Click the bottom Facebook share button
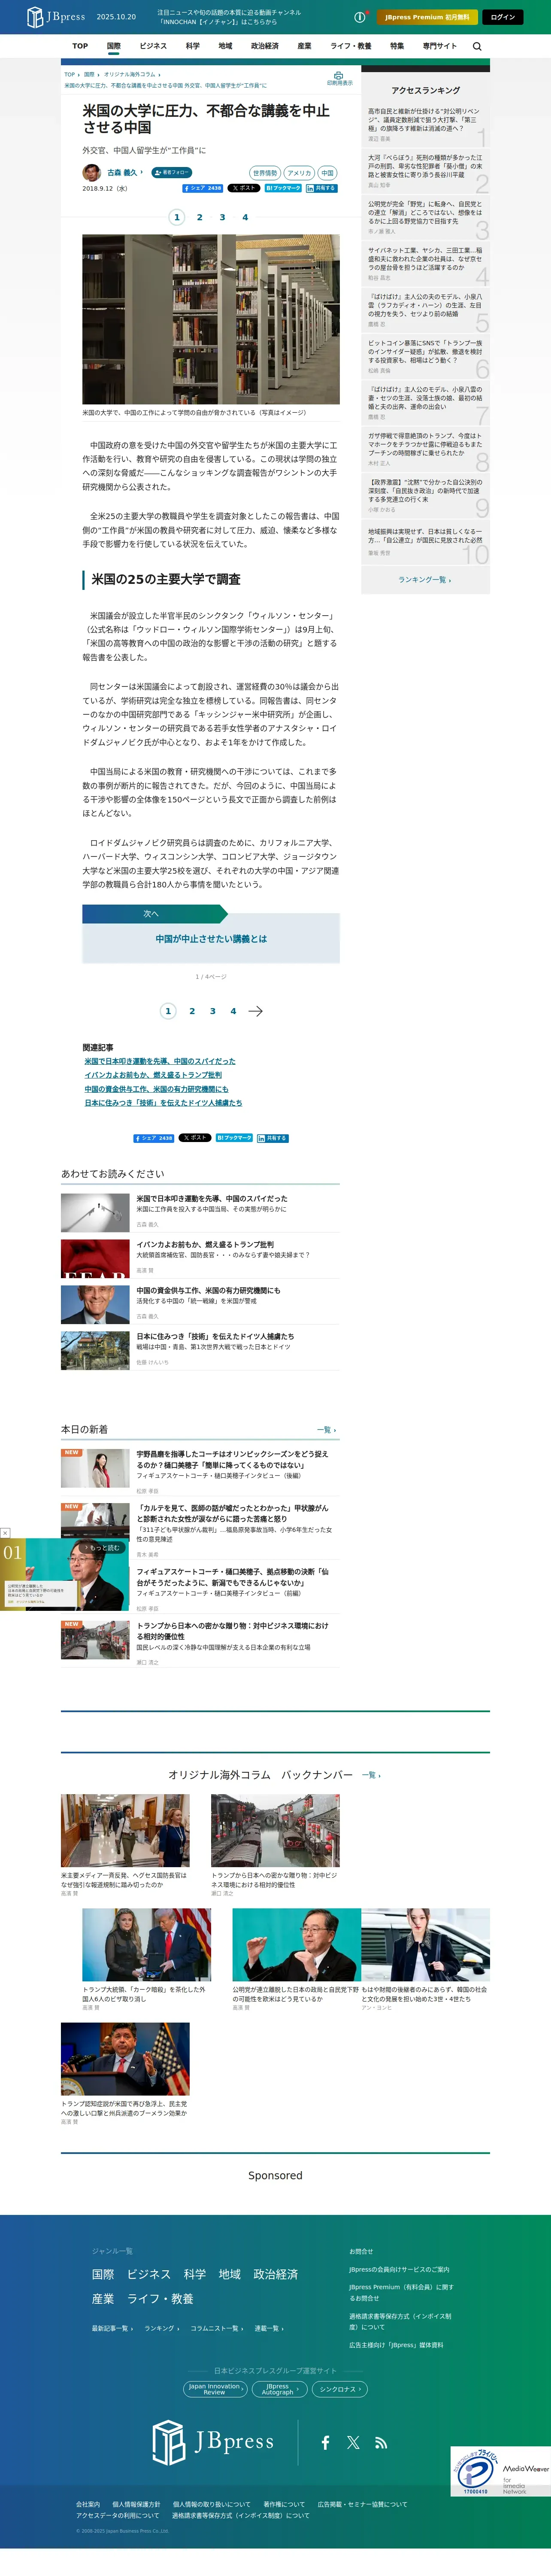Screen dimensions: 551x2576 tap(154, 1138)
